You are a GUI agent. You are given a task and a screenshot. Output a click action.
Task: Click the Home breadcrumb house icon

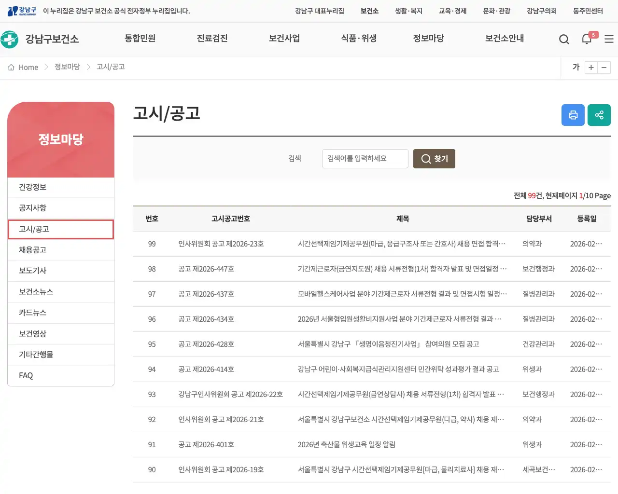[11, 67]
